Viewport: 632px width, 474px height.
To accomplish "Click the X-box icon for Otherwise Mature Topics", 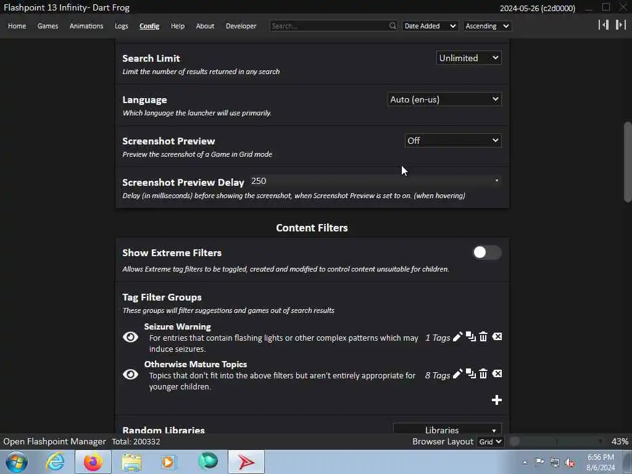I will click(x=497, y=373).
